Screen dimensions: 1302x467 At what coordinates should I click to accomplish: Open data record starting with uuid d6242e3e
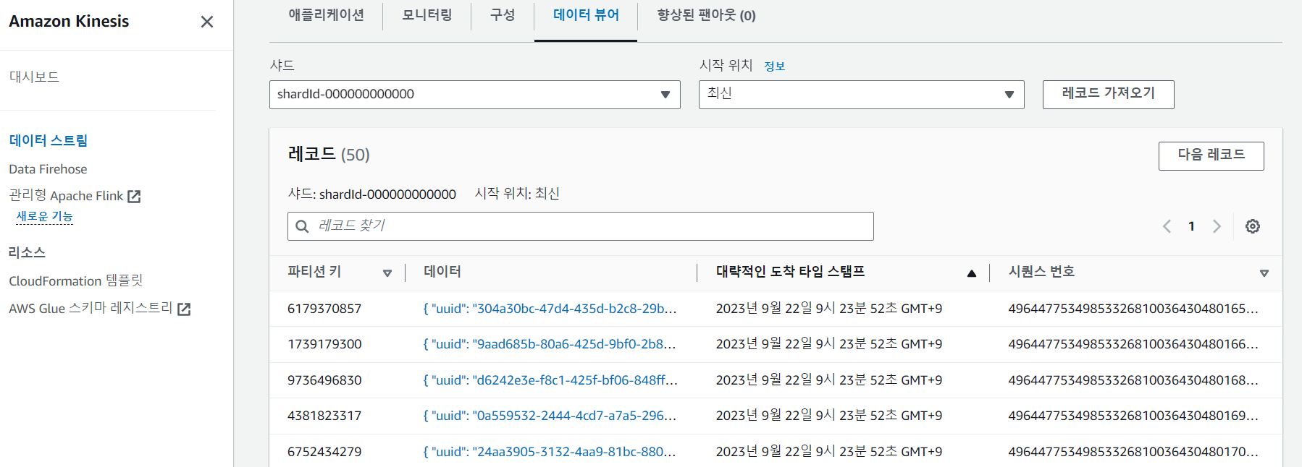click(x=550, y=380)
